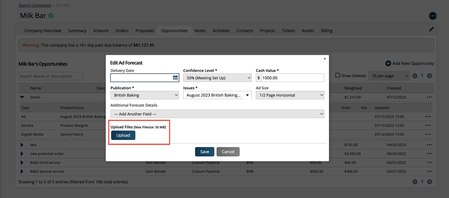Viewport: 449px width, 198px height.
Task: Open the Delivery Date calendar picker
Action: coord(175,78)
